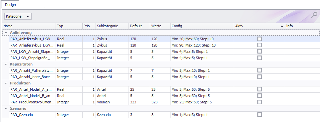Click Typ cell Real in Modell_A row

[69, 89]
